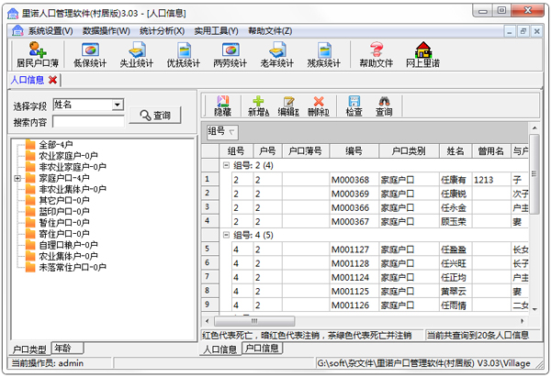Screen dimensions: 551x377
Task: Switch to the 人口信息 bottom tab
Action: pyautogui.click(x=220, y=349)
